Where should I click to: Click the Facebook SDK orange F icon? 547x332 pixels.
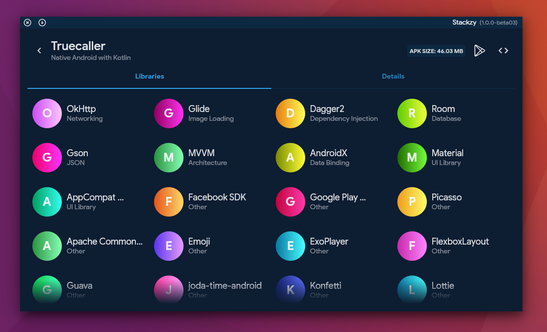[x=169, y=202]
